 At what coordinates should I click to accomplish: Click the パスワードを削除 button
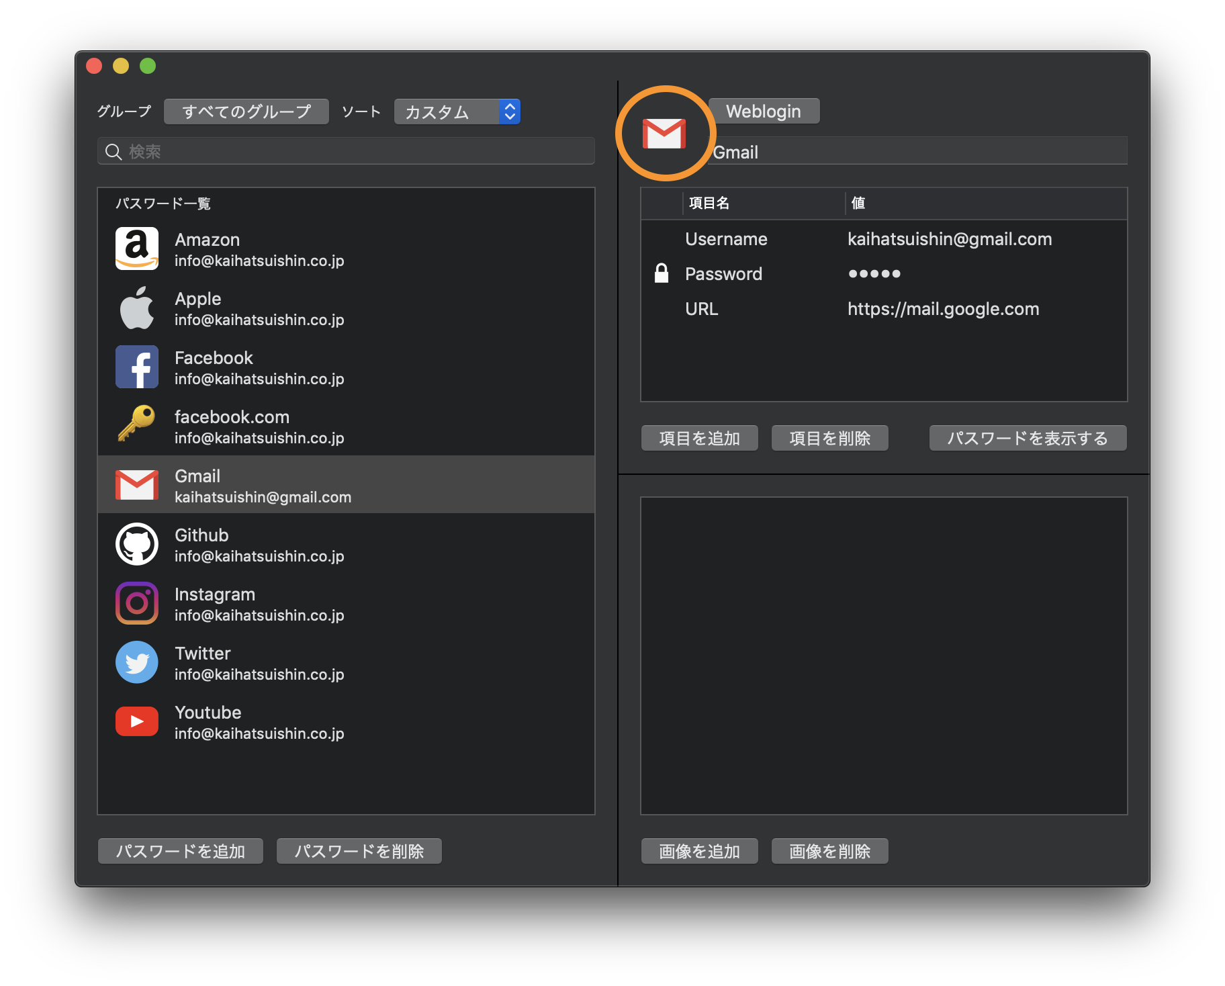pos(359,851)
